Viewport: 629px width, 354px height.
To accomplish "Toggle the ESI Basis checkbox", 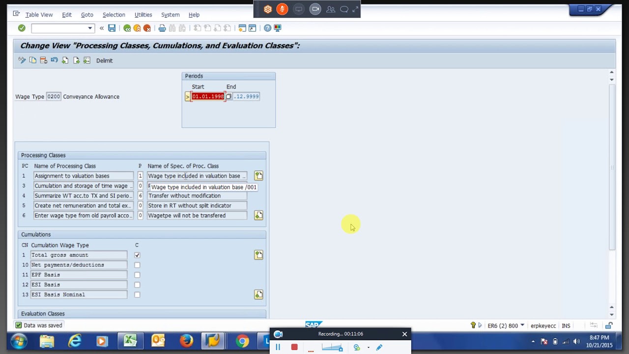I will point(137,285).
